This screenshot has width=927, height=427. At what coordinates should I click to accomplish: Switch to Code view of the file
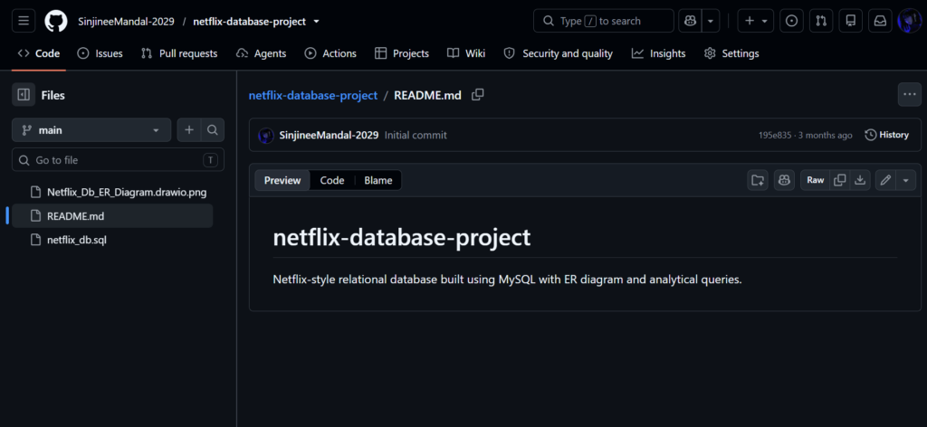[x=332, y=180]
